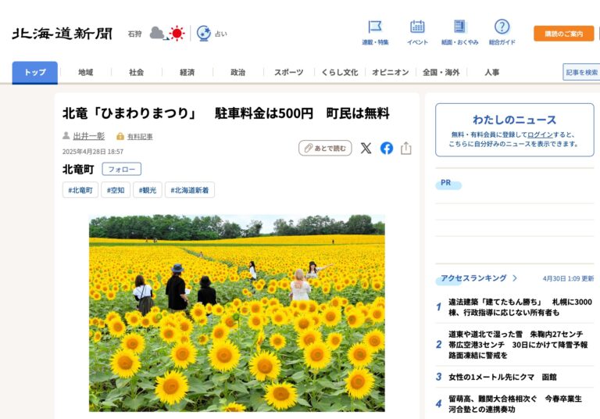600x419 pixels.
Task: Share article on X
Action: click(366, 148)
